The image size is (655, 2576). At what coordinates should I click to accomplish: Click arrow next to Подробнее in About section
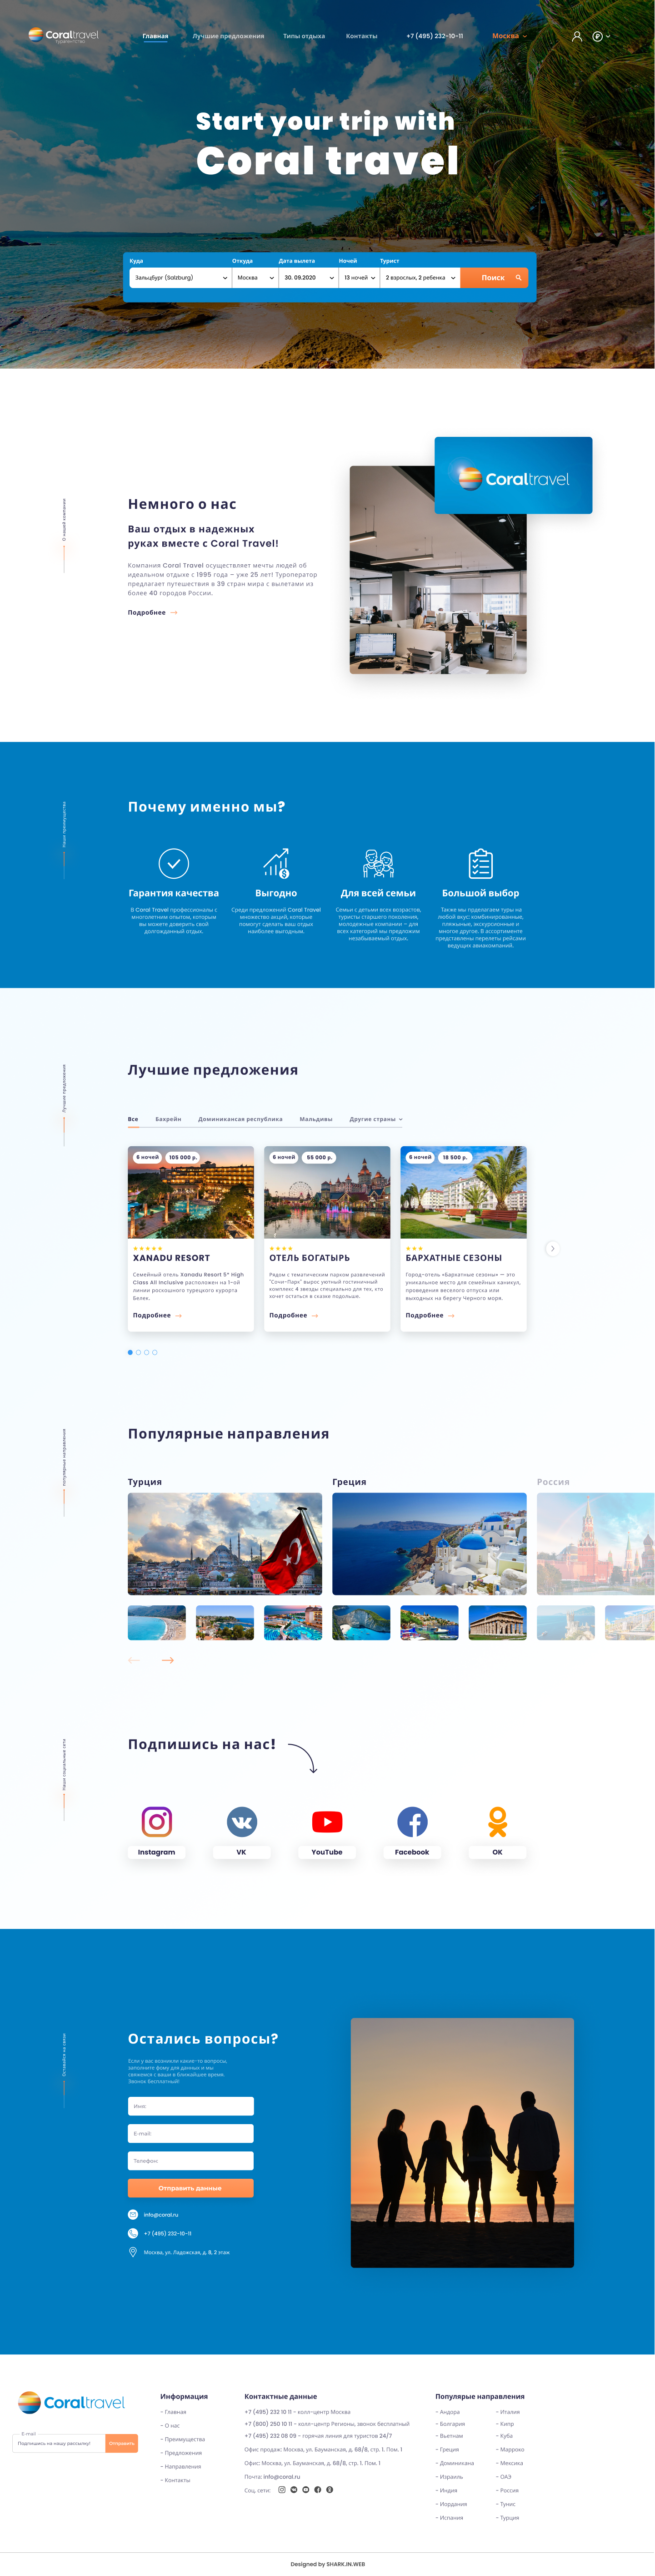174,612
